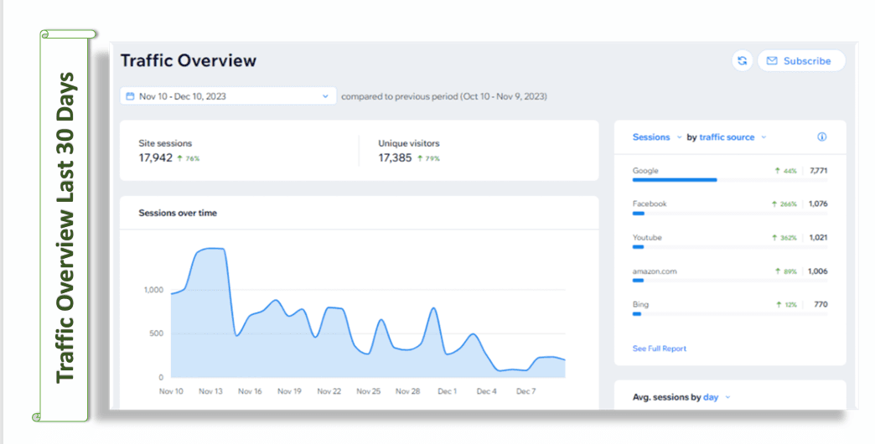Screen dimensions: 875x444
Task: Click the 1,000 y-axis label
Action: click(x=153, y=290)
